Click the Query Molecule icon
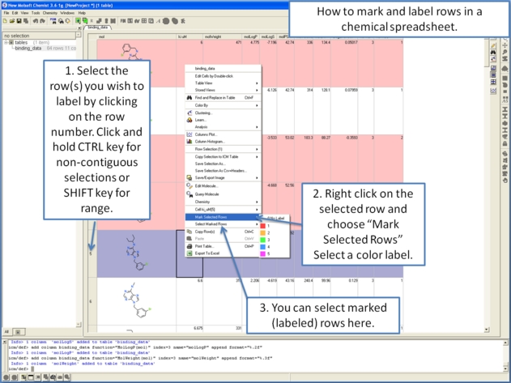This screenshot has width=511, height=383. 189,194
